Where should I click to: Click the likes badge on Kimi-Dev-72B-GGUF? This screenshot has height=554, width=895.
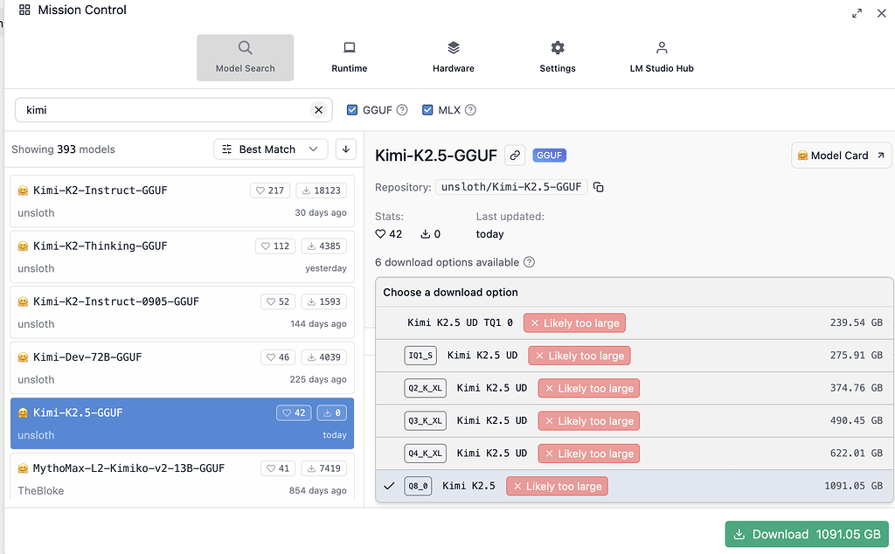coord(278,357)
